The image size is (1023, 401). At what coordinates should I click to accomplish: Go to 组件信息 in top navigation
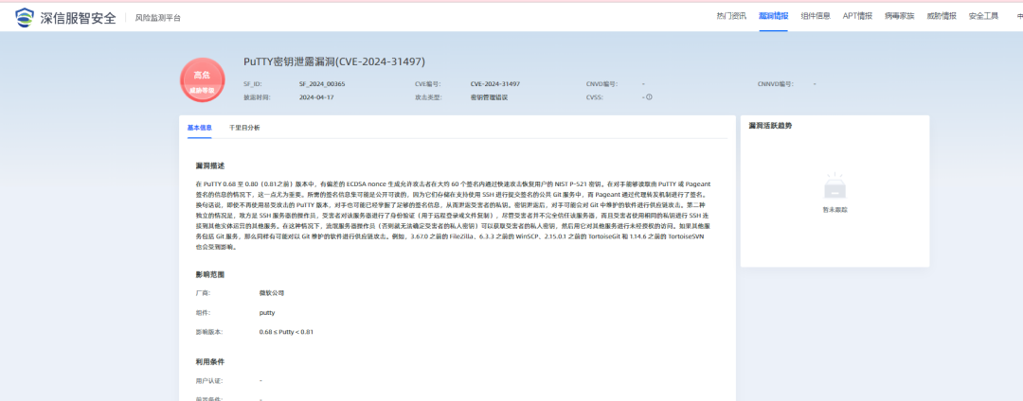tap(816, 16)
